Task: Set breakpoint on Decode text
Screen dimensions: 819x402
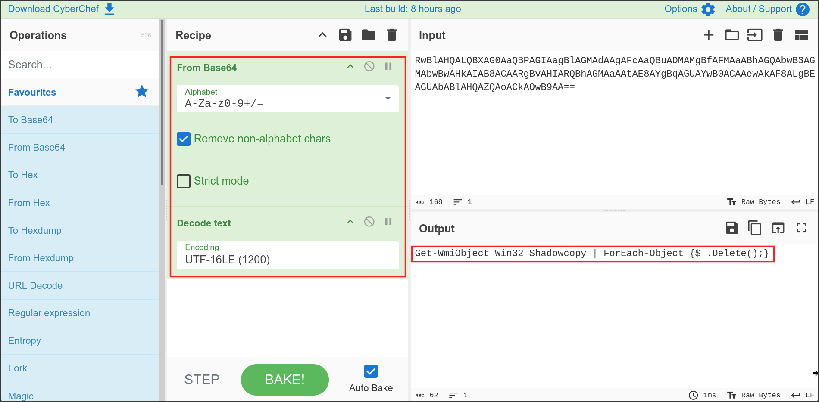Action: click(x=388, y=222)
